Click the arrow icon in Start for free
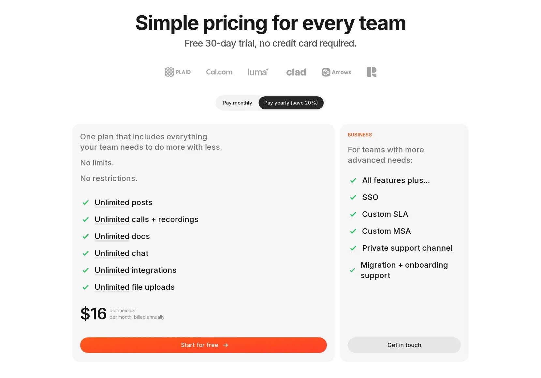541x378 pixels. coord(226,345)
